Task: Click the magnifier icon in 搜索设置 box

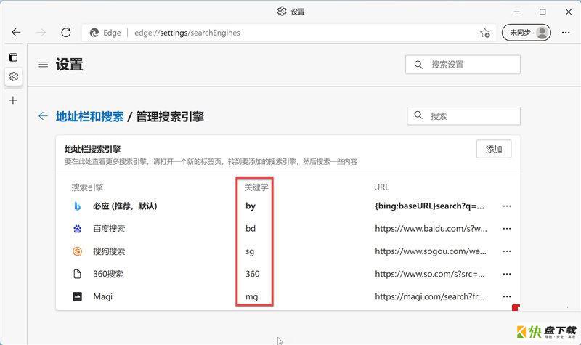Action: [x=418, y=65]
